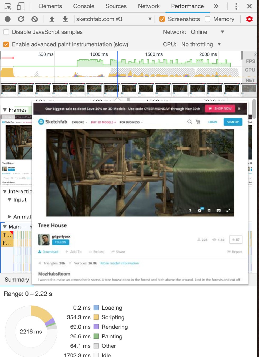Select the inspect element tool
This screenshot has height=357, width=259.
pos(8,6)
